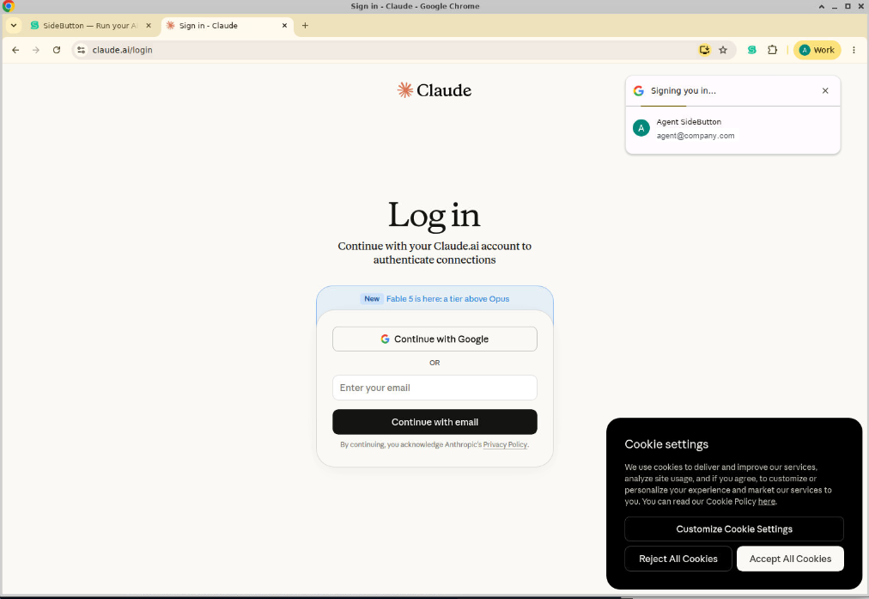
Task: Click the New badge in banner
Action: (372, 299)
